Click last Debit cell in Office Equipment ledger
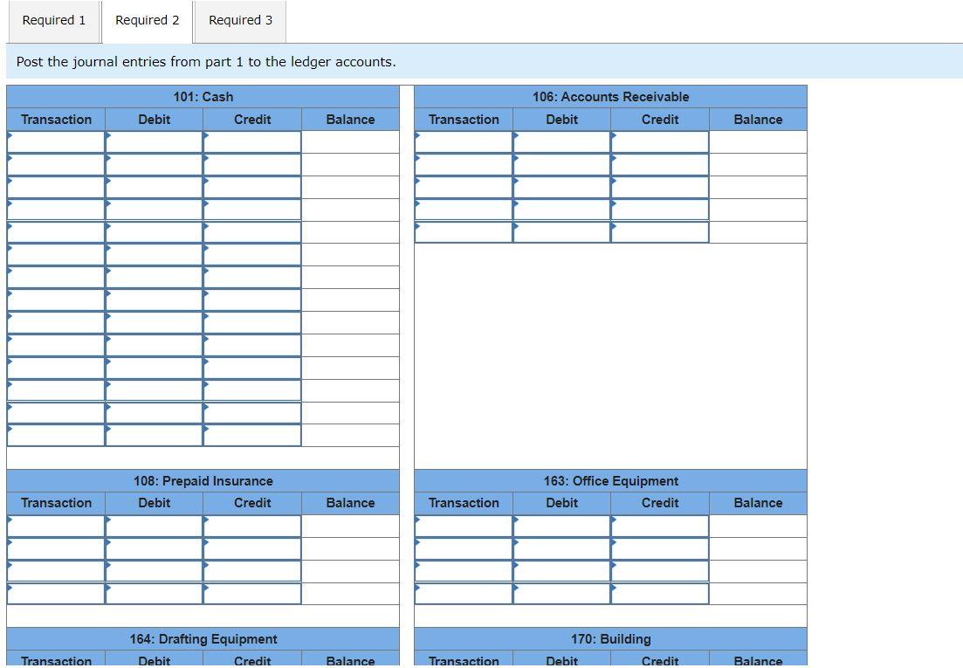963x668 pixels. pos(562,594)
